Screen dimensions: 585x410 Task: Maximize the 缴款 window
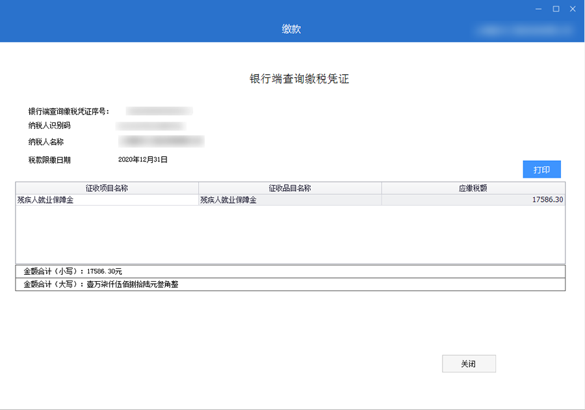[x=556, y=9]
